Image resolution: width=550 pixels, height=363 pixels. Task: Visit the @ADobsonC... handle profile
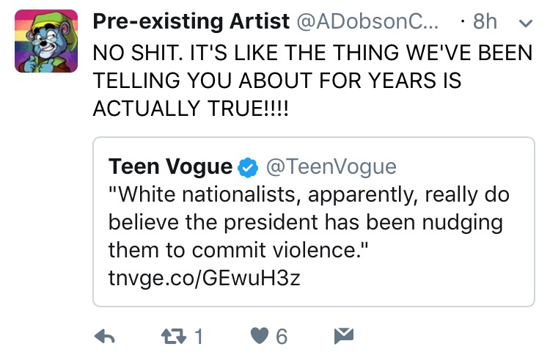[x=367, y=22]
